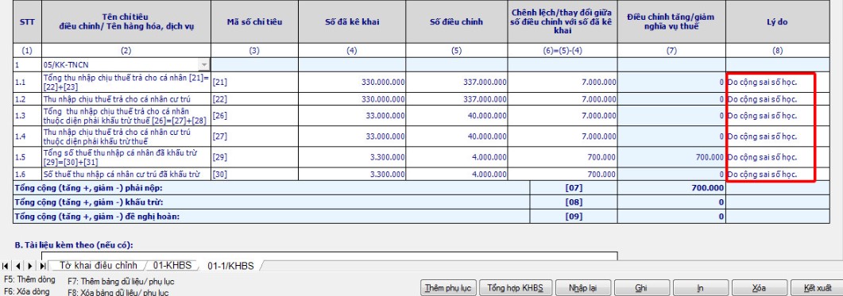The width and height of the screenshot is (843, 296).
Task: Click Lý do cell for row 1.3
Action: [x=777, y=116]
